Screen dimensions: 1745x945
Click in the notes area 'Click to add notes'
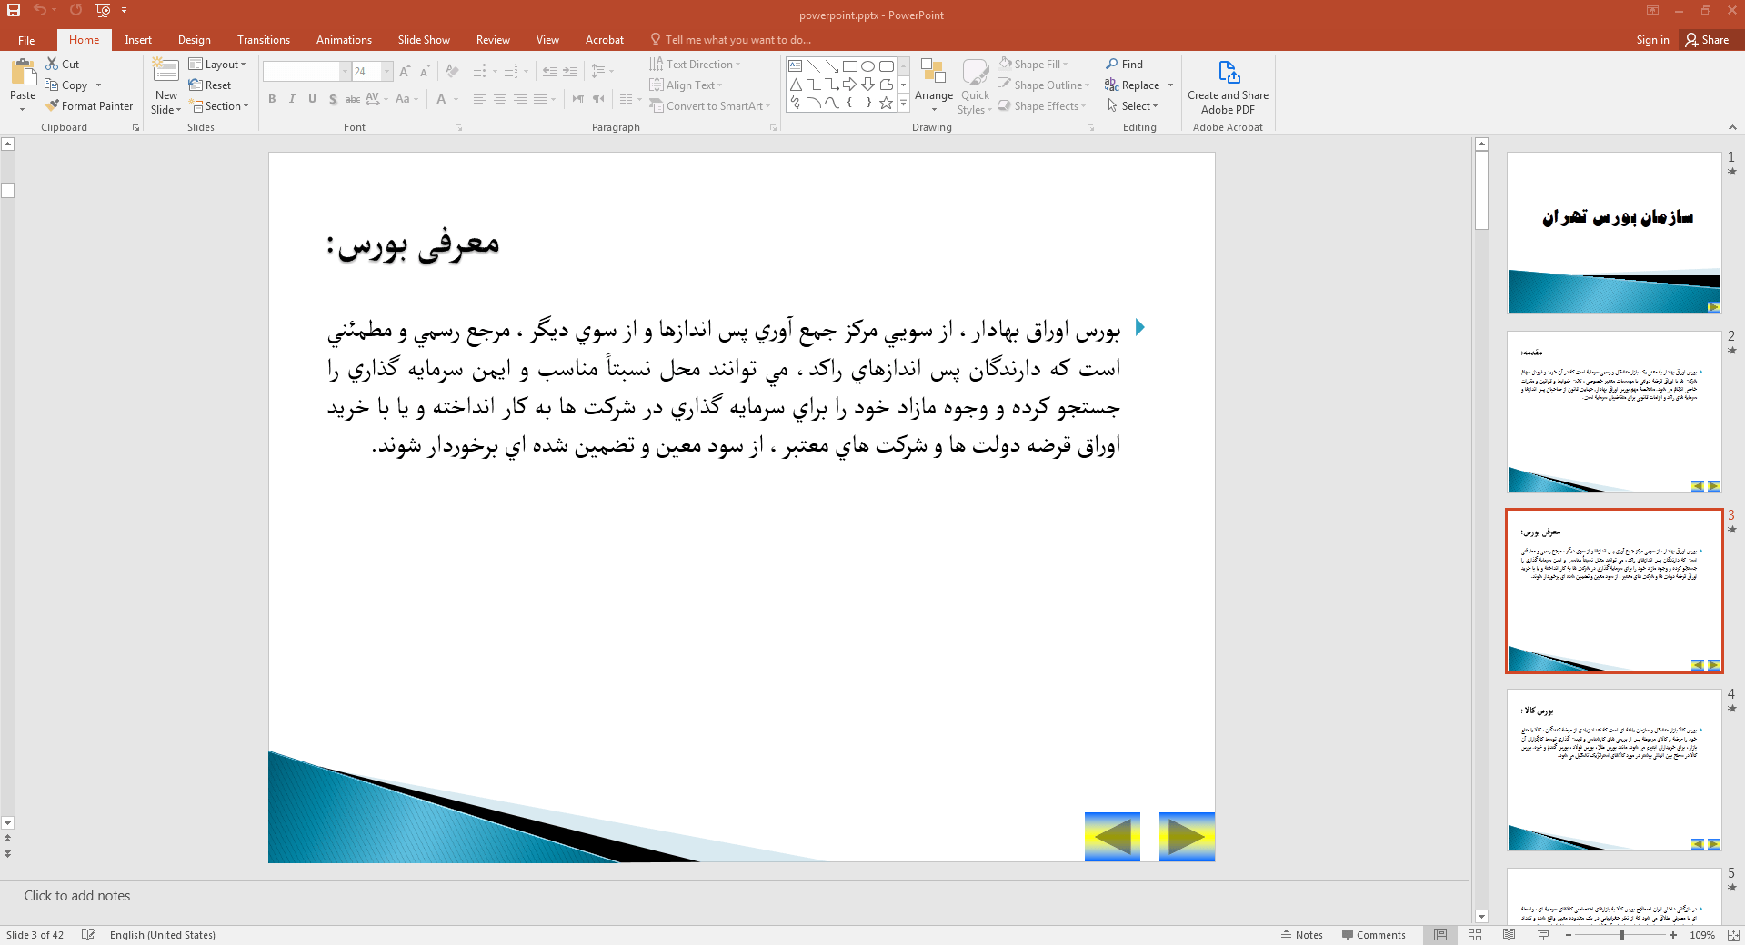pyautogui.click(x=77, y=896)
